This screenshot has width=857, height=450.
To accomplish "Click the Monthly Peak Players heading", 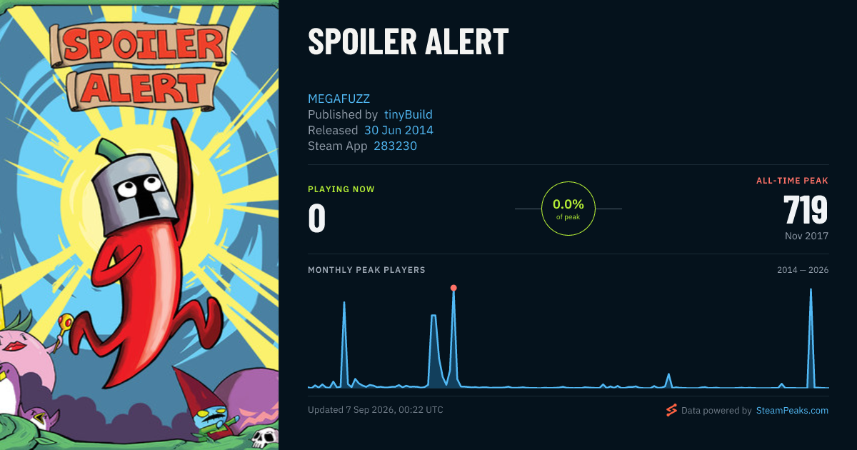I will tap(366, 270).
